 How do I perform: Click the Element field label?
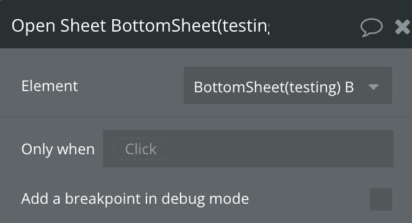coord(50,86)
